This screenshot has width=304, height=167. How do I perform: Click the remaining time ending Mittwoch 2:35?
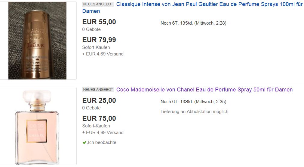(x=193, y=101)
